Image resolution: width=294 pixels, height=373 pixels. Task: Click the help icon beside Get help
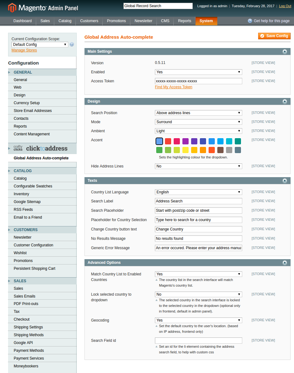coord(250,21)
